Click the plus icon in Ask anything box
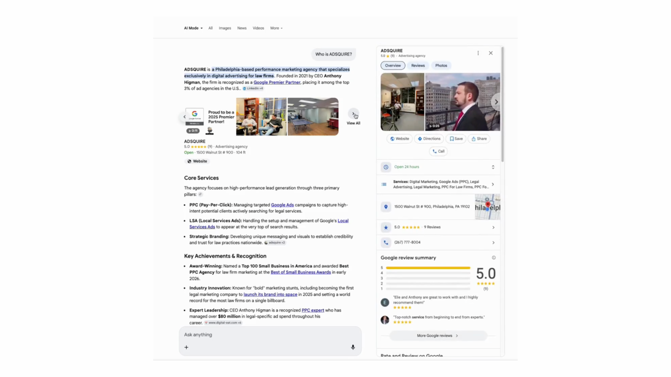This screenshot has height=377, width=671. (x=186, y=347)
